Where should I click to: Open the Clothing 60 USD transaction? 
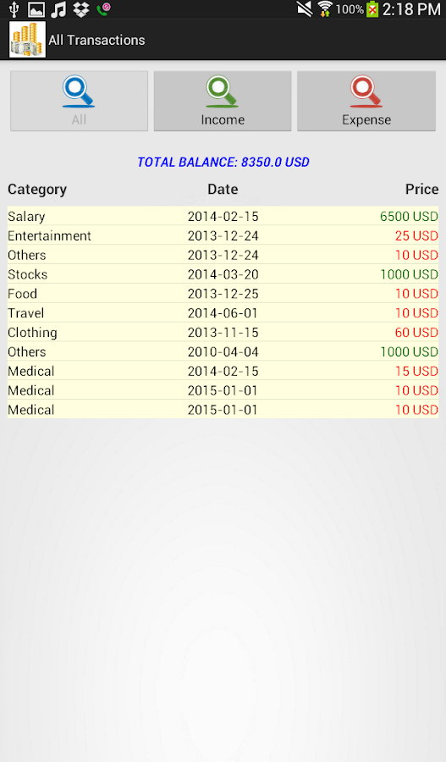pos(223,333)
